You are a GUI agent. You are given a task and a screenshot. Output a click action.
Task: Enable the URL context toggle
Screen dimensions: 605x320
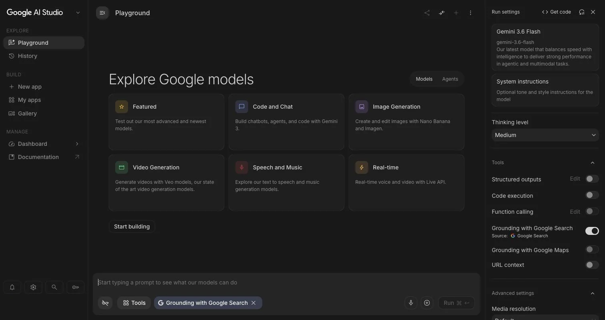(x=592, y=265)
